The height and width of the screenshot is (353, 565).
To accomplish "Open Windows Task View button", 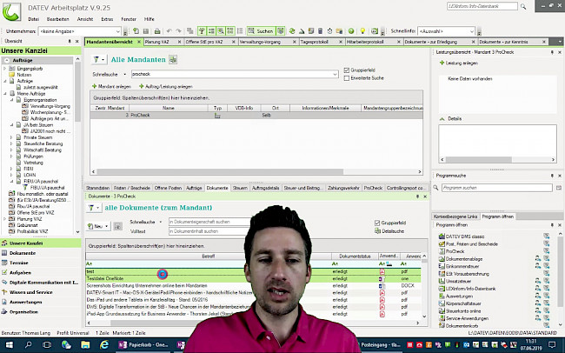I will tap(47, 345).
